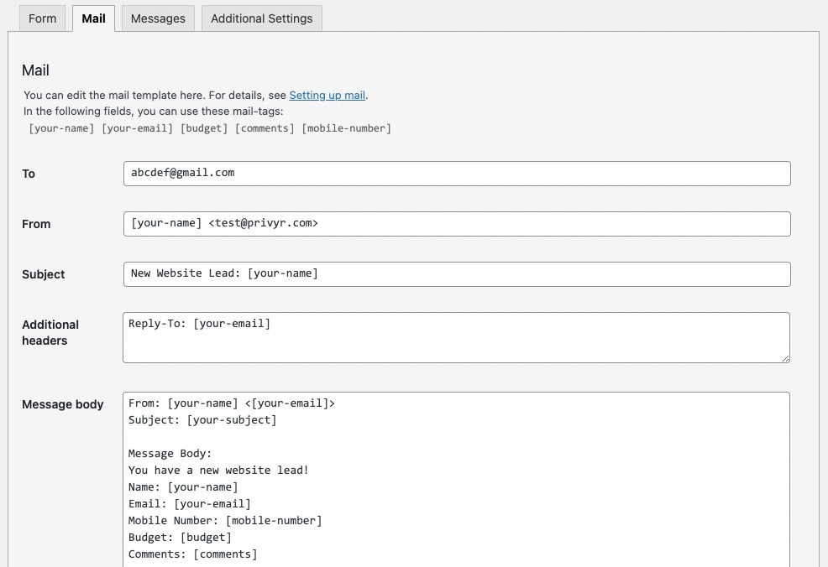This screenshot has width=828, height=567.
Task: Select the Mail tab
Action: pos(93,18)
